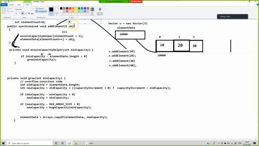Pick the yellow palette color
Image resolution: width=259 pixels, height=146 pixels.
pyautogui.click(x=76, y=8)
